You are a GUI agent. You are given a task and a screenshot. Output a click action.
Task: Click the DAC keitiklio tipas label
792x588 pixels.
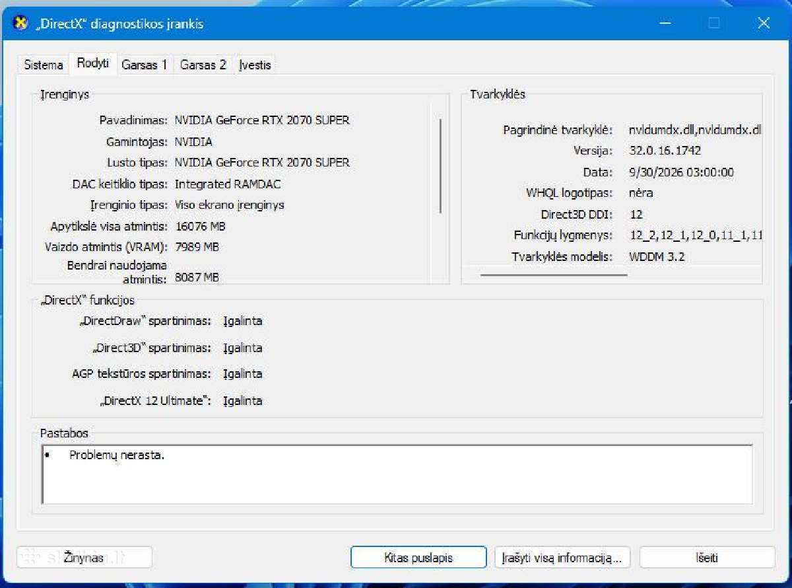coord(120,184)
